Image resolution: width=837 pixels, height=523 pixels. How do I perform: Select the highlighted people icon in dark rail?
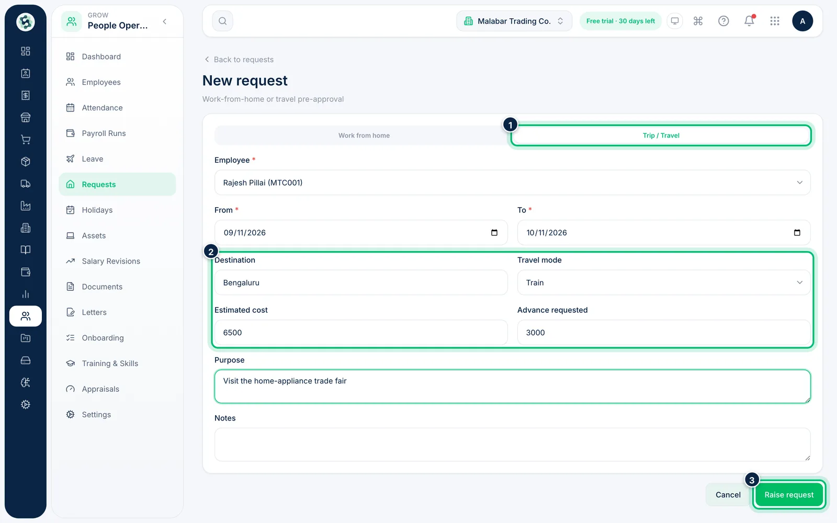(x=25, y=316)
